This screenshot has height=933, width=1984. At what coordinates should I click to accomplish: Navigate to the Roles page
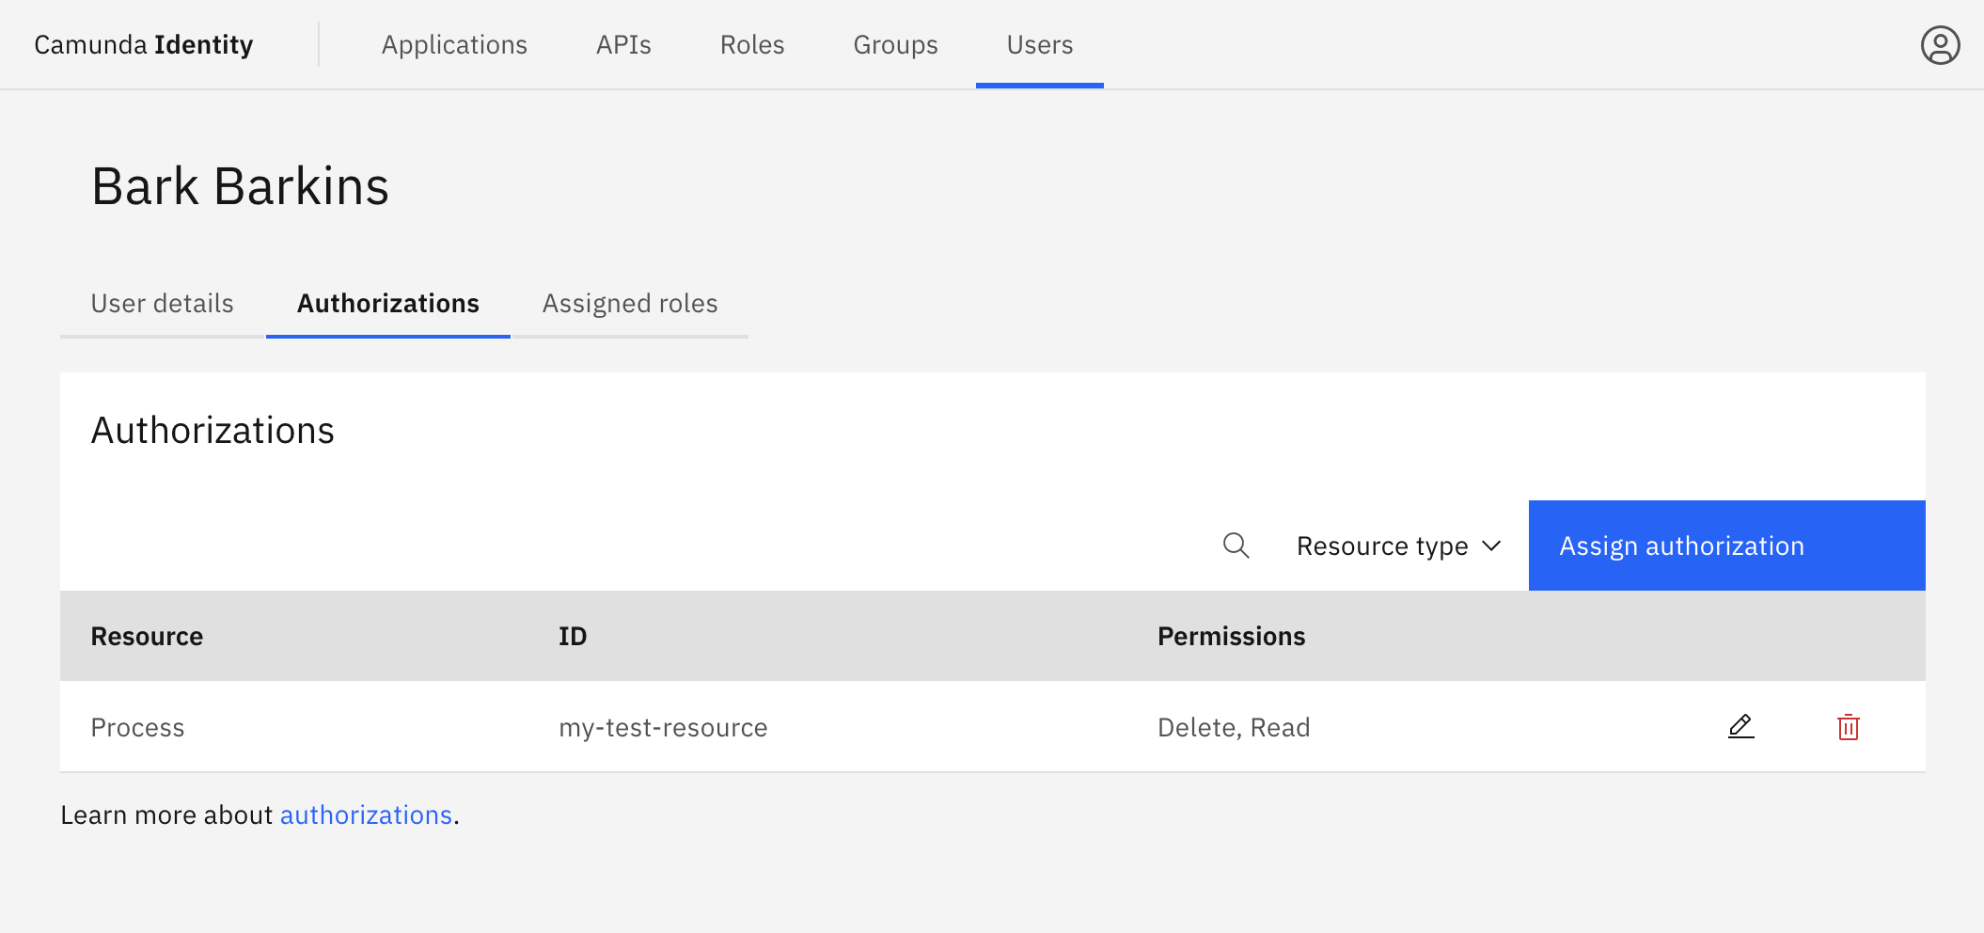751,44
